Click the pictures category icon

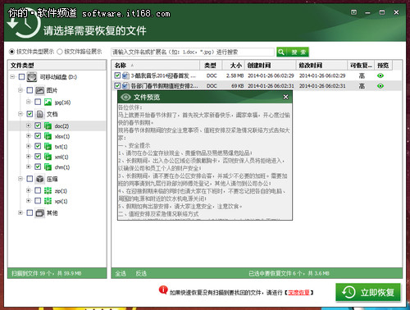click(x=40, y=90)
